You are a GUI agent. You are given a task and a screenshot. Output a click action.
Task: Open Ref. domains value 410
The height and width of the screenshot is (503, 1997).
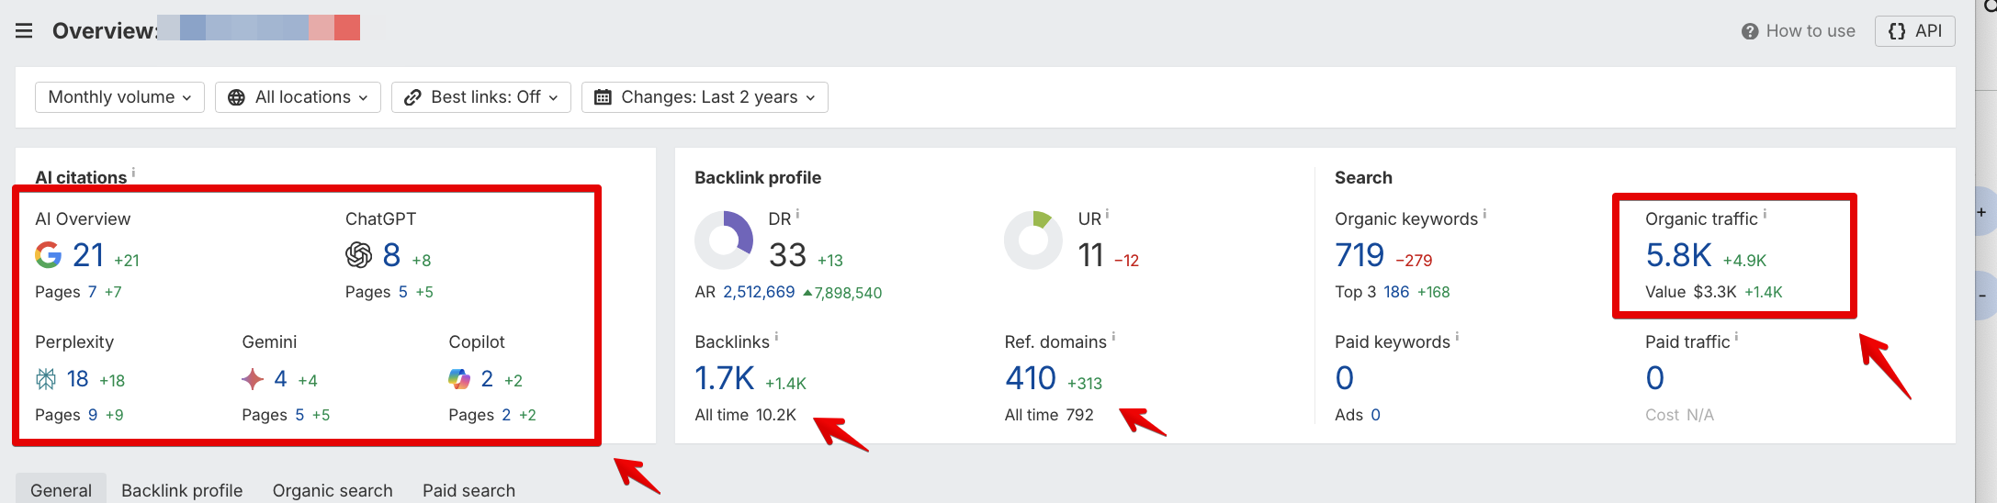(x=1031, y=378)
